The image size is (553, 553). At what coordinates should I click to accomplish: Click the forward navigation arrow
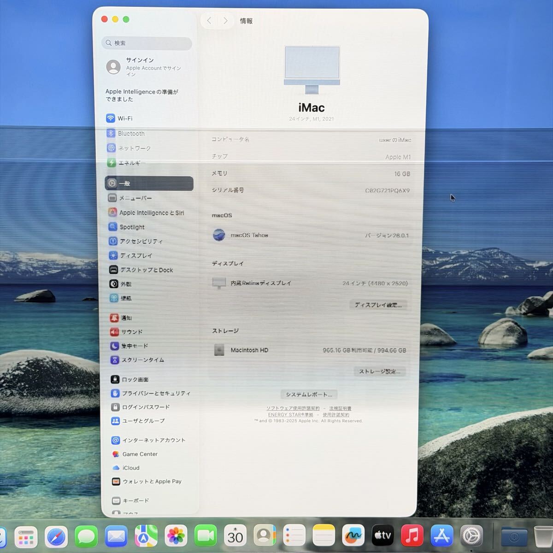(225, 21)
